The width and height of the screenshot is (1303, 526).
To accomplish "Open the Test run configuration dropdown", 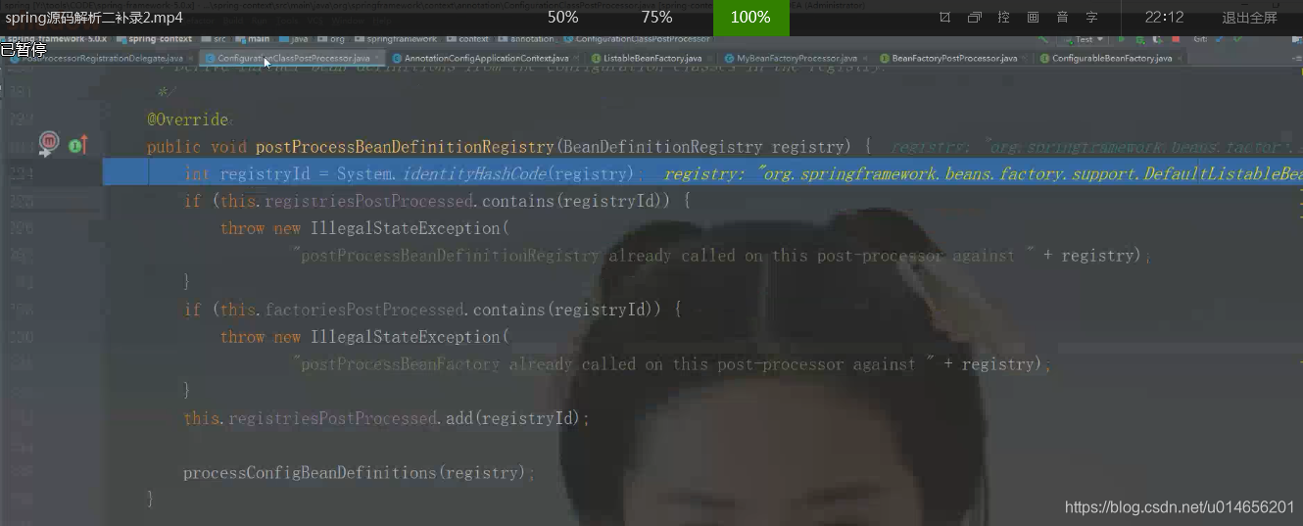I will (x=1082, y=39).
